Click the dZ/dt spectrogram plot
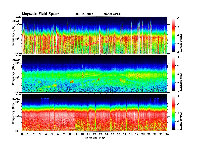Viewport: 199px width, 154px height. pyautogui.click(x=94, y=112)
